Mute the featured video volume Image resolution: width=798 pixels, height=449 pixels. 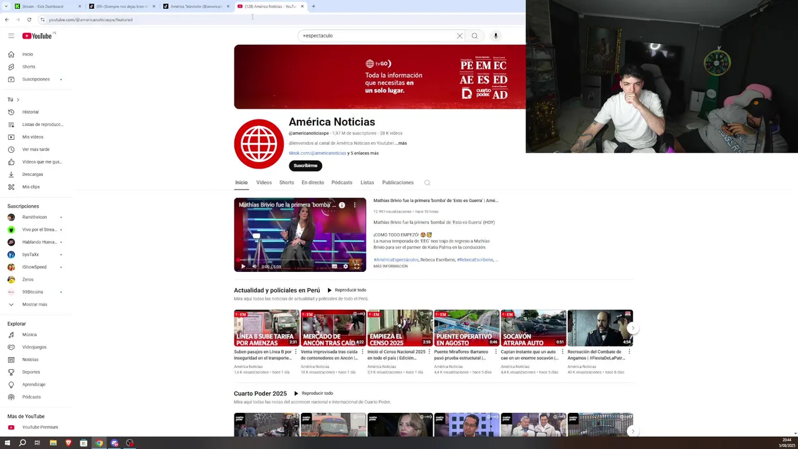coord(254,266)
